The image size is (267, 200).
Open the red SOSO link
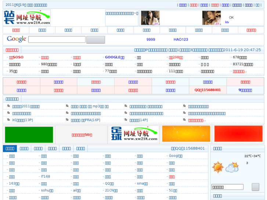coord(16,57)
